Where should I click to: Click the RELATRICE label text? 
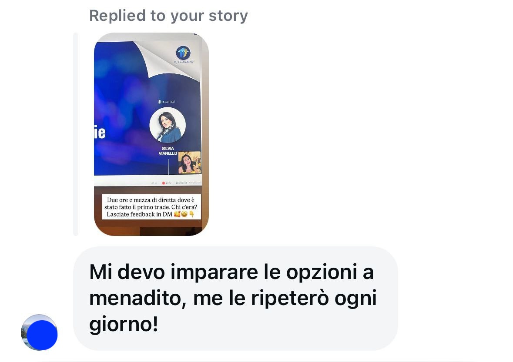(x=168, y=102)
